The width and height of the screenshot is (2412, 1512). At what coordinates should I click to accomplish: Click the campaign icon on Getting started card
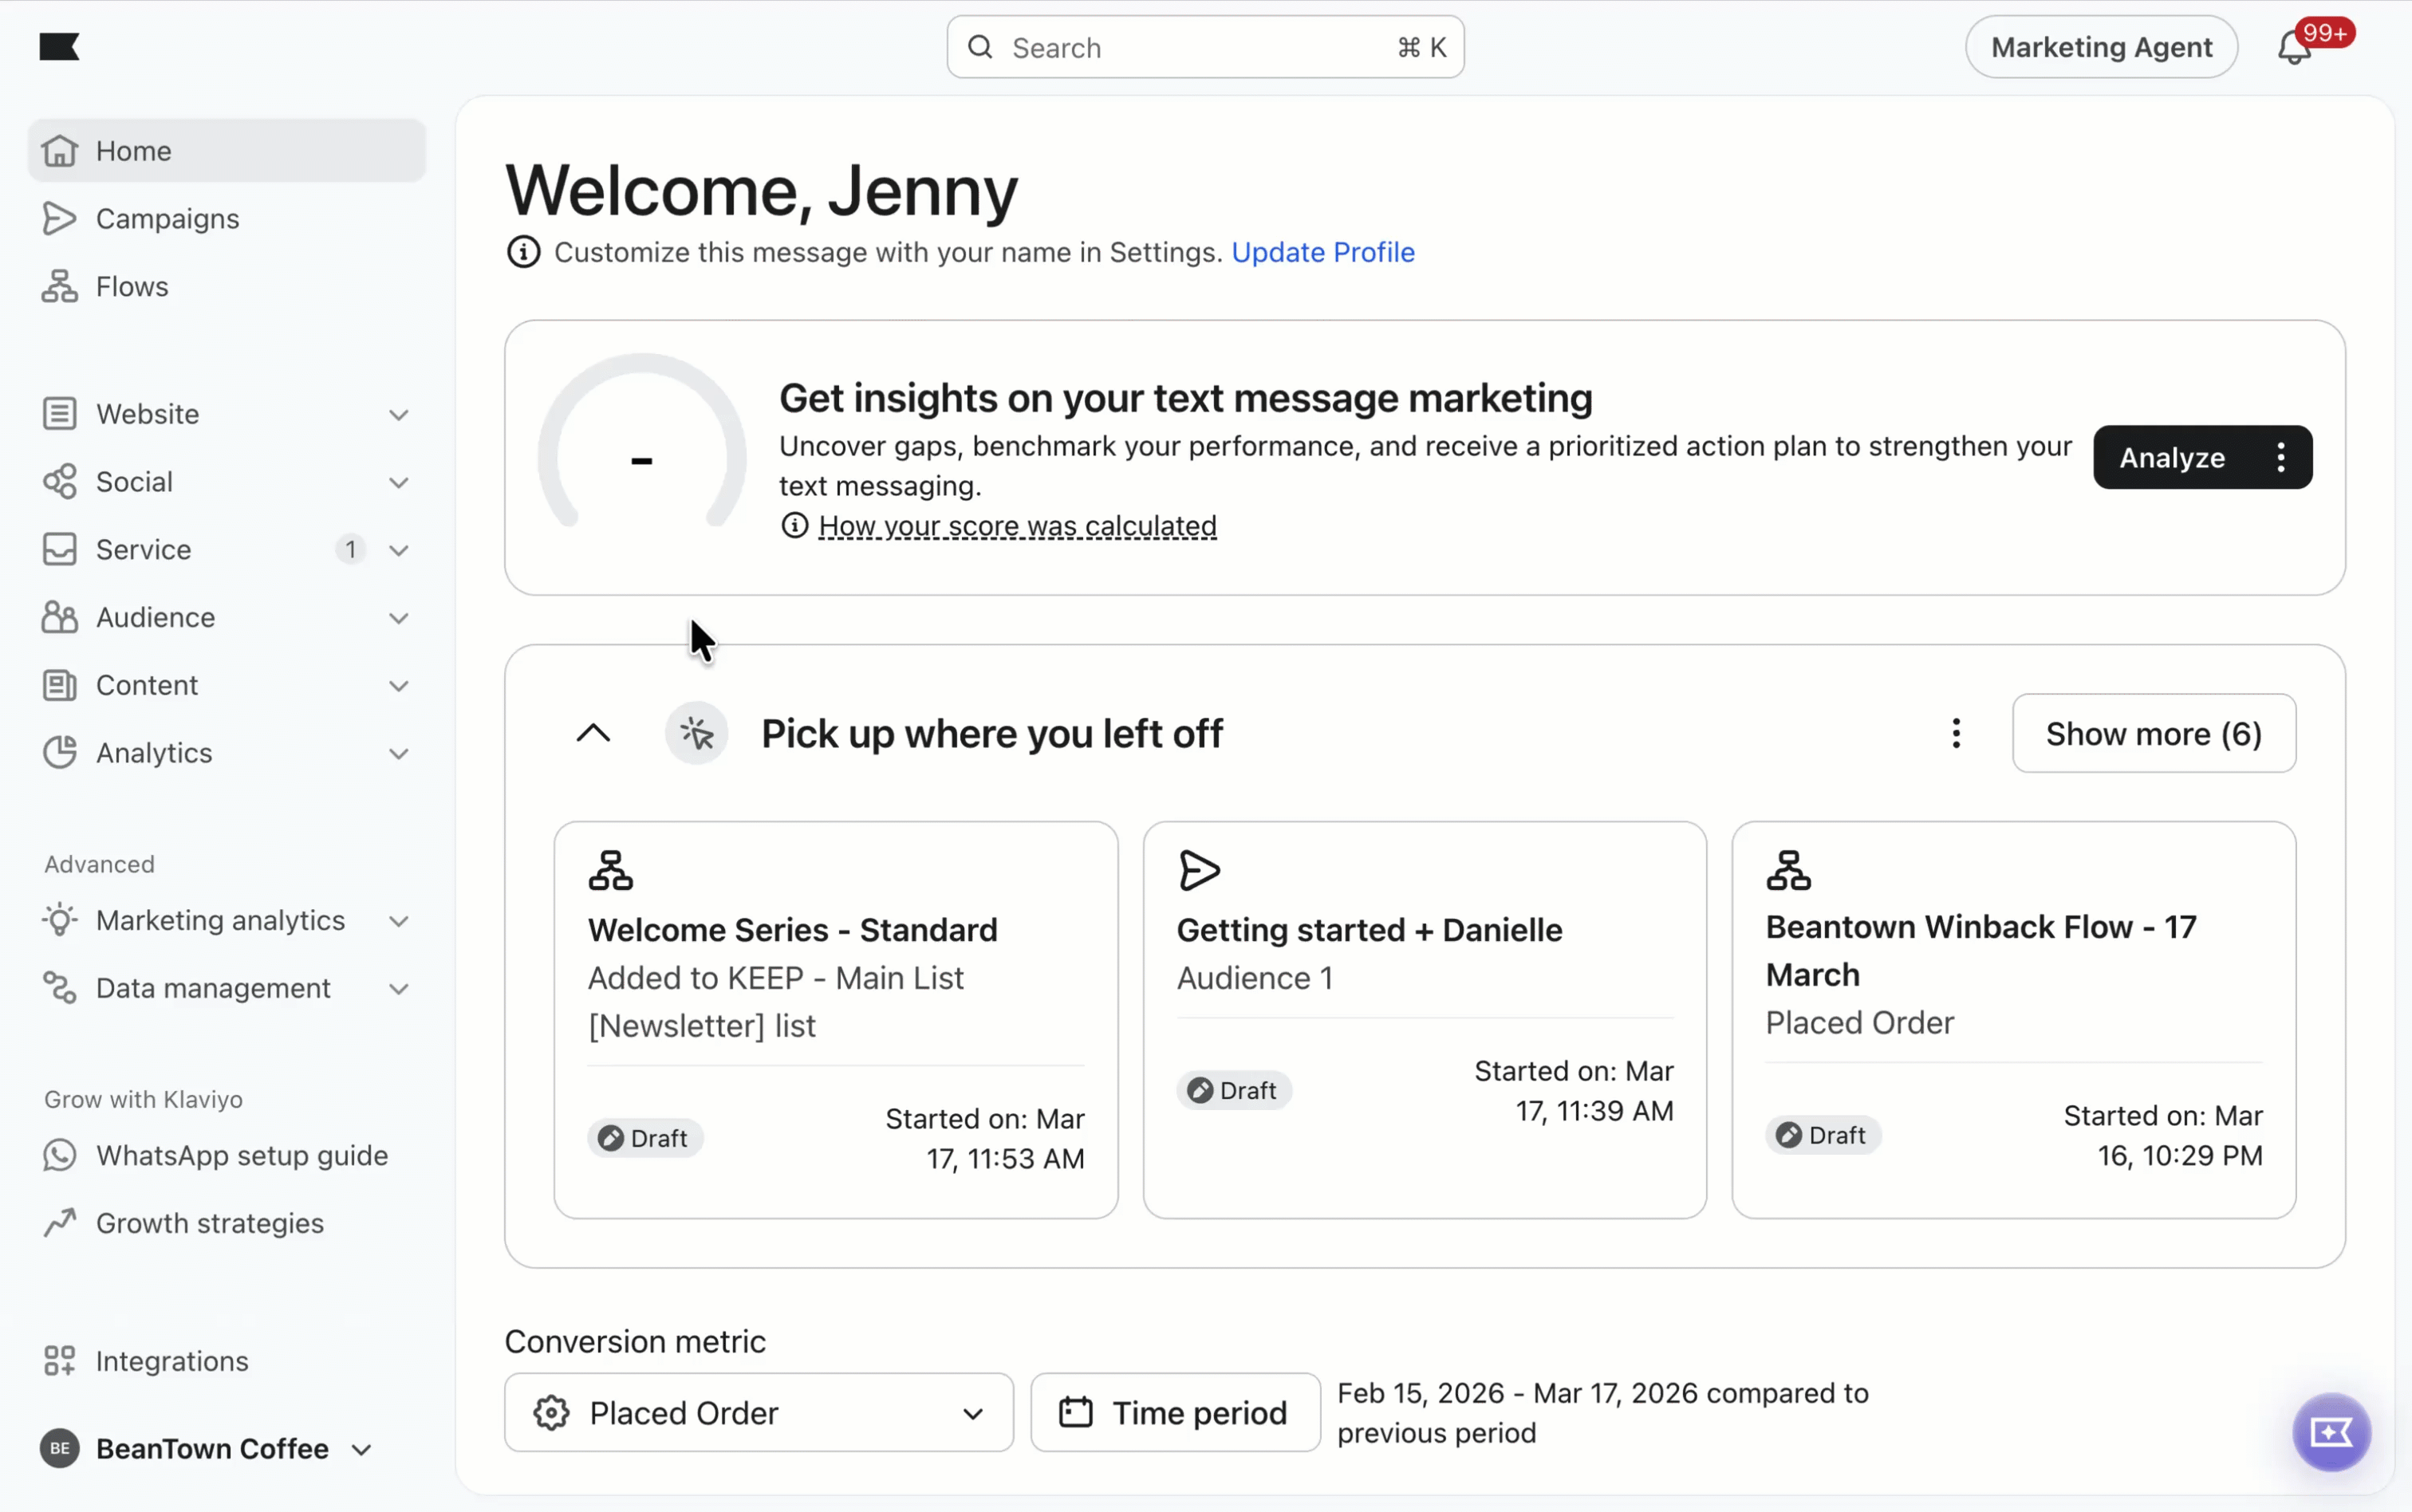pos(1199,870)
